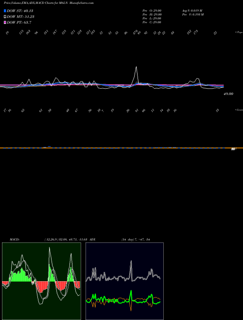Click the blue DOW ST legend swatch
This screenshot has width=243, height=320.
tap(5, 11)
